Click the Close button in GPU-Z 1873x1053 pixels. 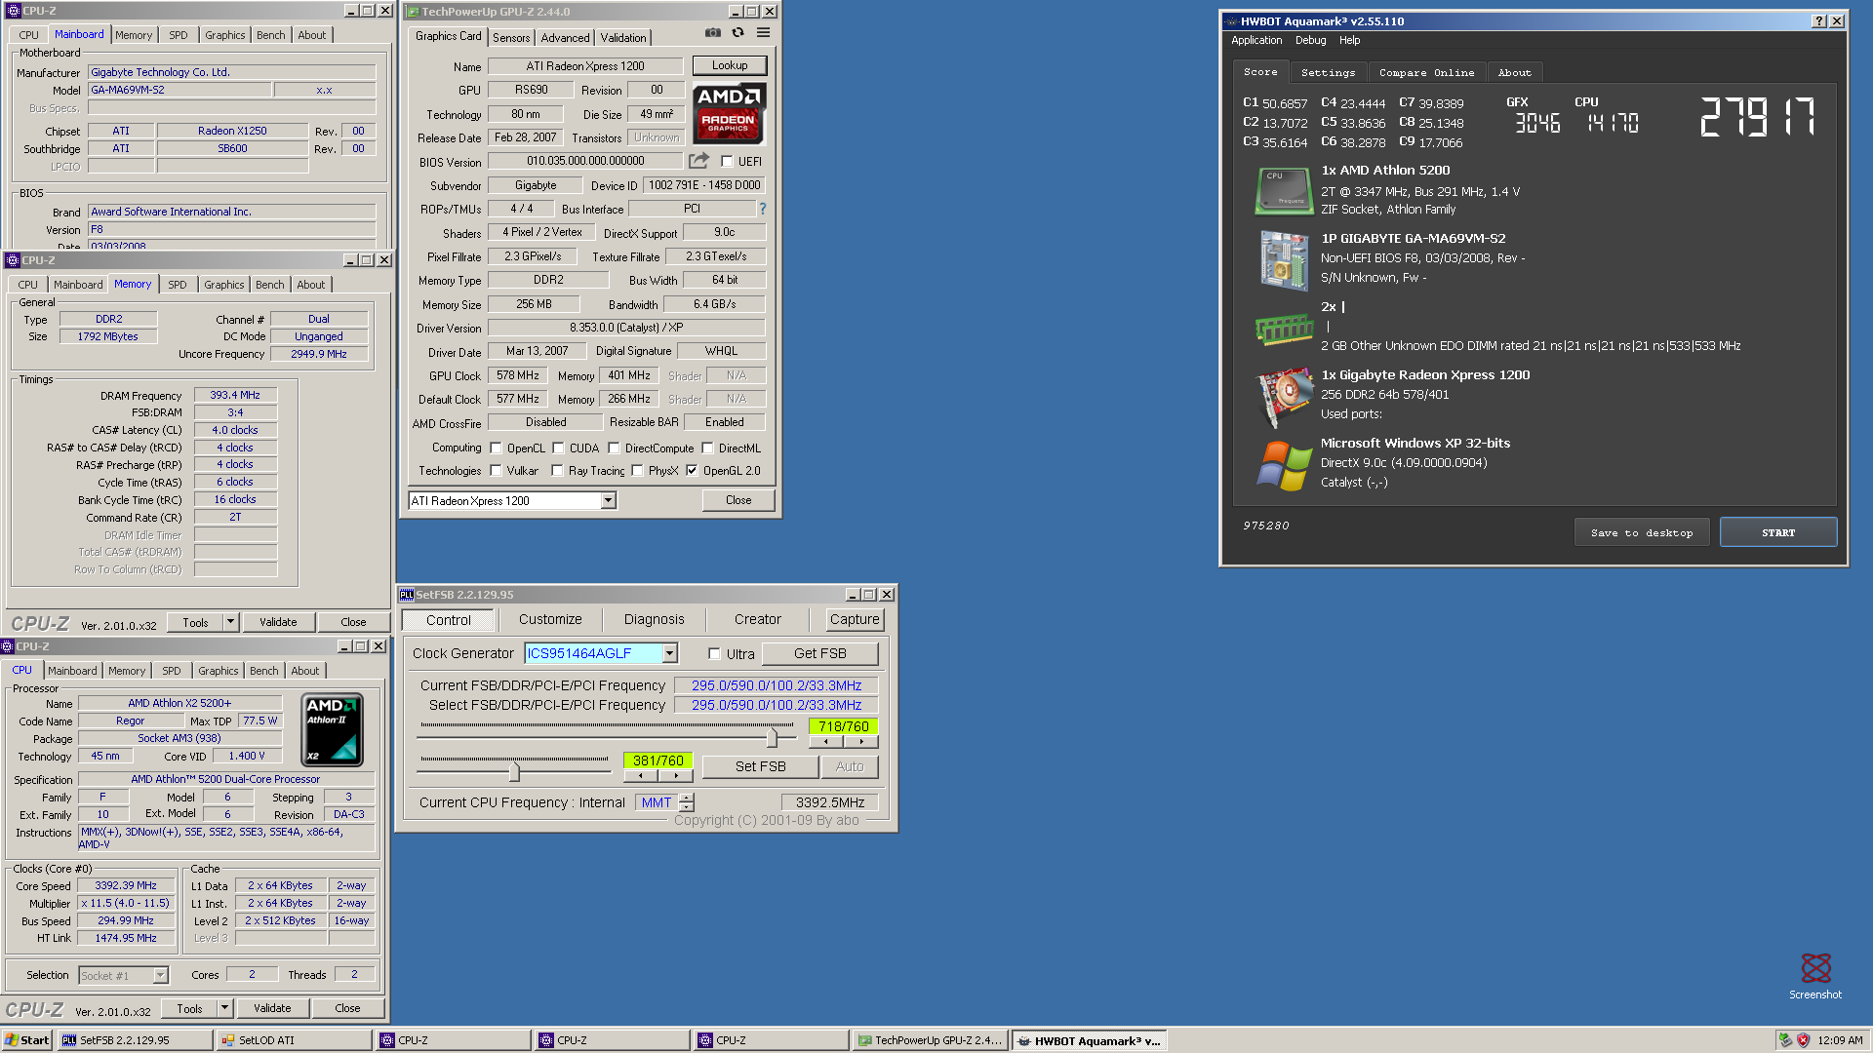click(x=738, y=500)
